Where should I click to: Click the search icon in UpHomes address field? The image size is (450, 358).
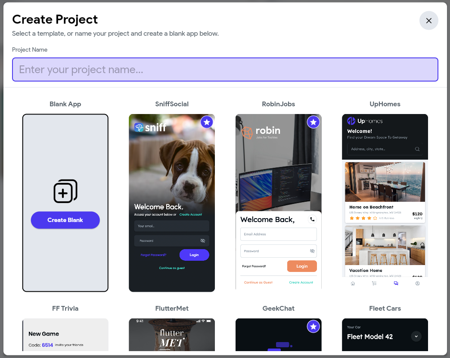coord(416,149)
